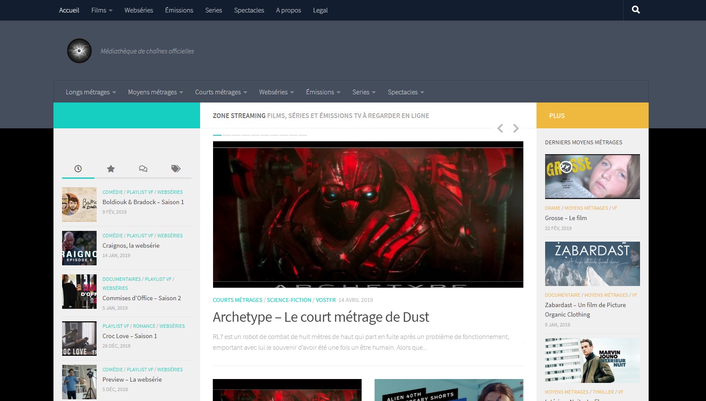Open search with the magnifying glass icon
This screenshot has width=706, height=401.
(636, 10)
